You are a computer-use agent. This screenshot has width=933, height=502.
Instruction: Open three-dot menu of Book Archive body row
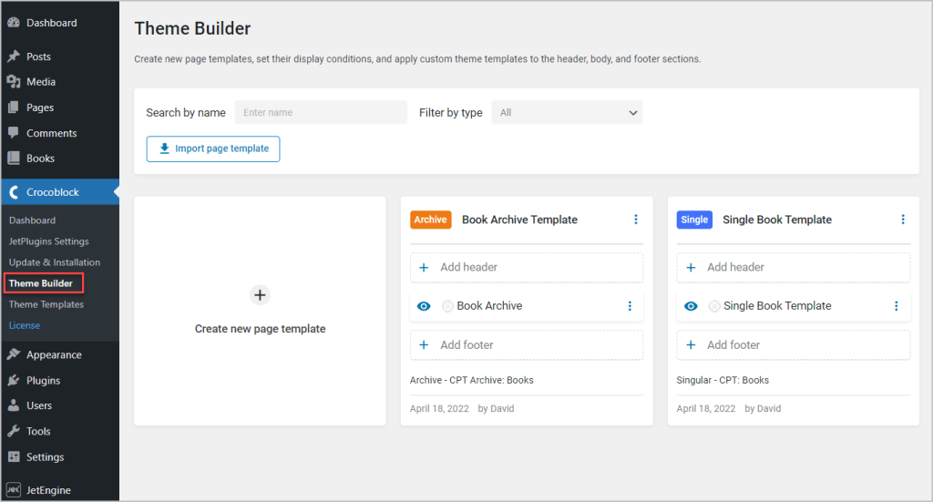[630, 306]
